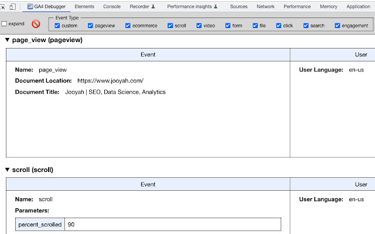Image resolution: width=375 pixels, height=234 pixels.
Task: Click the GA4 Debugger tab icon
Action: (x=30, y=6)
